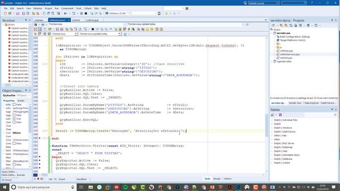
Task: Click the search magnifier in the editor header
Action: tap(247, 25)
